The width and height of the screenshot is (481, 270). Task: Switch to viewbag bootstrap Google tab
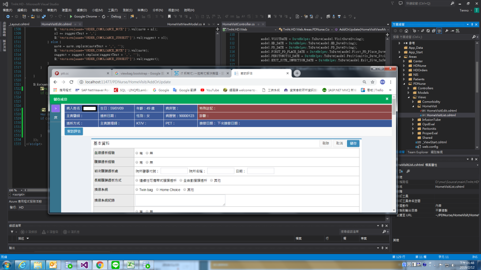(141, 74)
